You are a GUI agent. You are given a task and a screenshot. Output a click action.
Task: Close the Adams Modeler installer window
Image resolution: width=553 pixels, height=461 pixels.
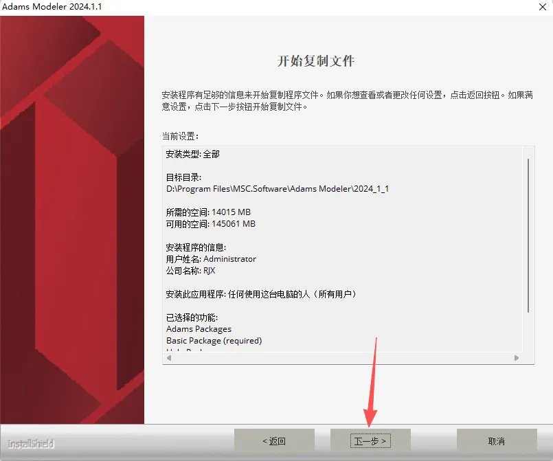point(543,7)
